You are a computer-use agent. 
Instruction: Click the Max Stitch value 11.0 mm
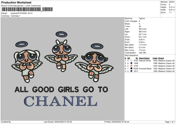(x=143, y=45)
